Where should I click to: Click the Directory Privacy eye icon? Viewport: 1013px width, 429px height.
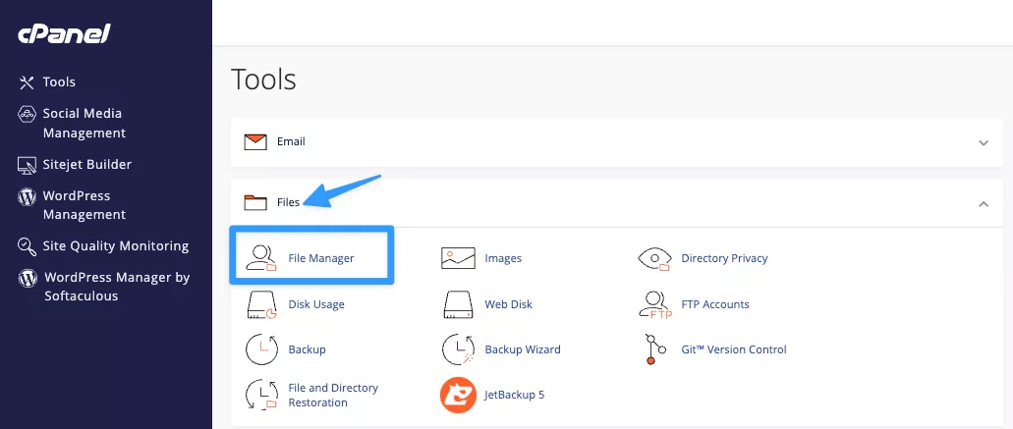point(654,258)
